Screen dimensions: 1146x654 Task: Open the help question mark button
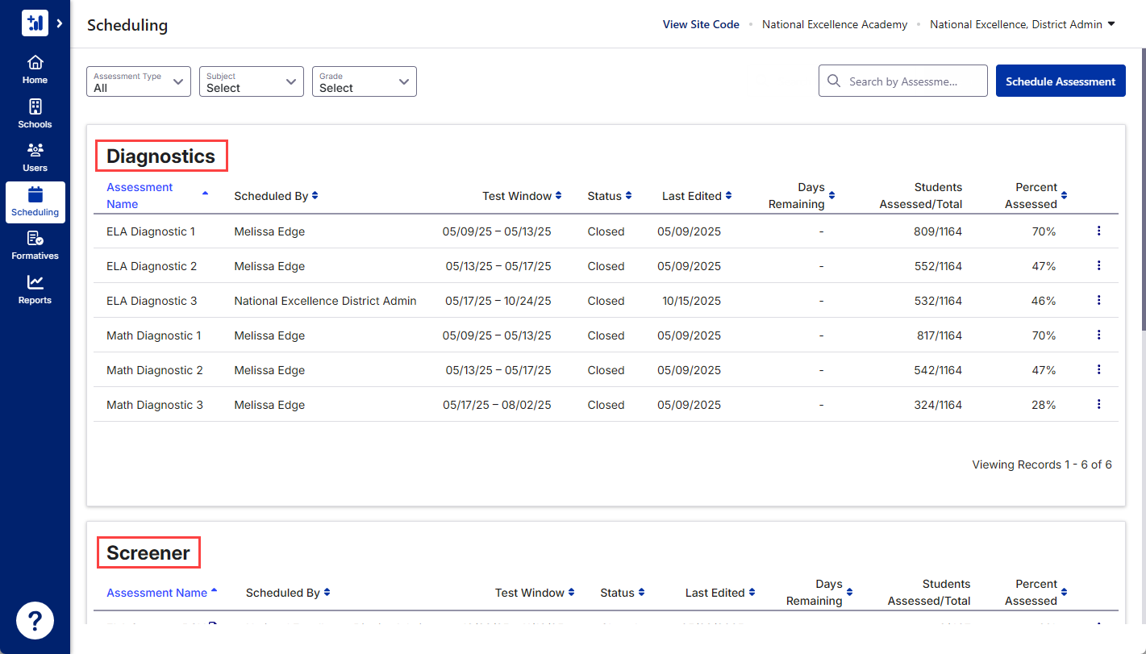pyautogui.click(x=35, y=621)
